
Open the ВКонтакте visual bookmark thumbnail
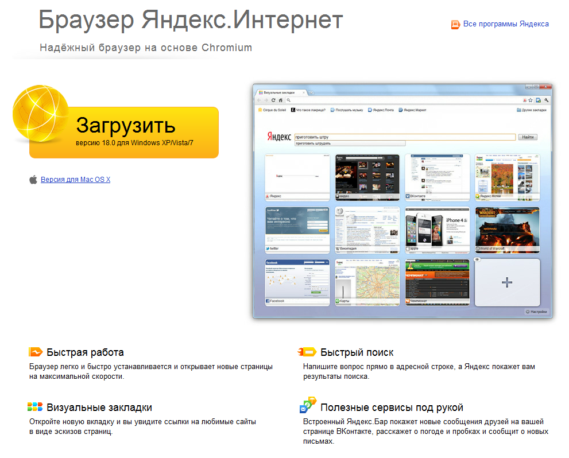(x=438, y=177)
